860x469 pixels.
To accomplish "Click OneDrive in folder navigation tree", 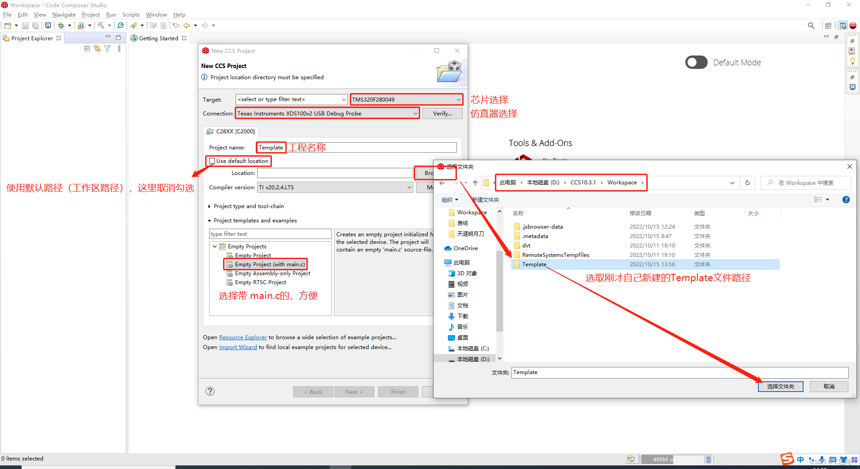I will coord(461,248).
